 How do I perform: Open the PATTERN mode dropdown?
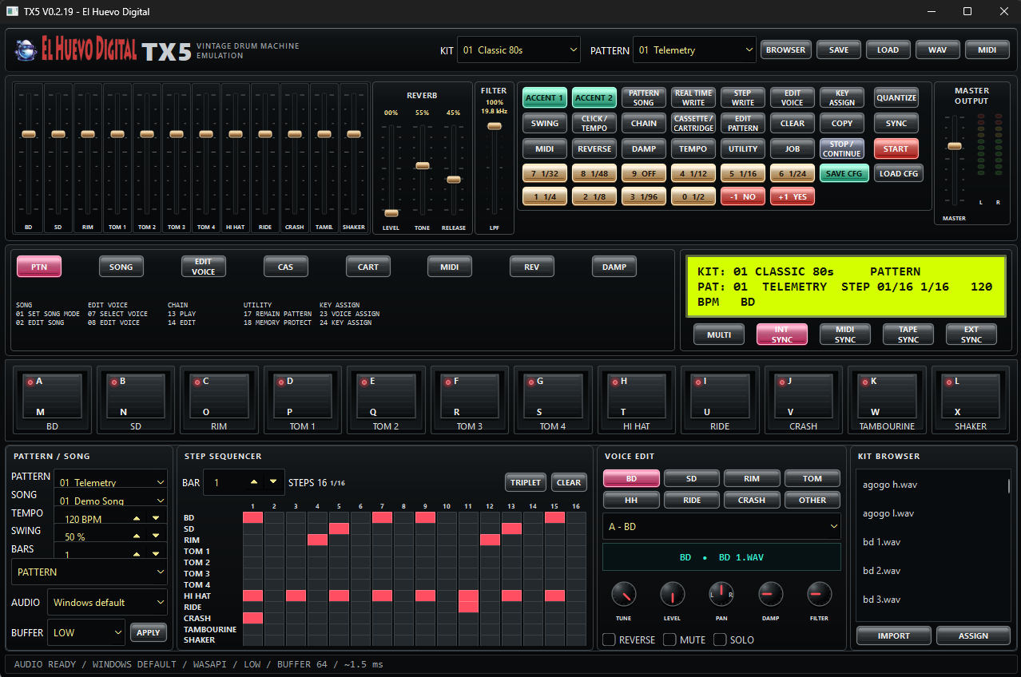pyautogui.click(x=89, y=572)
